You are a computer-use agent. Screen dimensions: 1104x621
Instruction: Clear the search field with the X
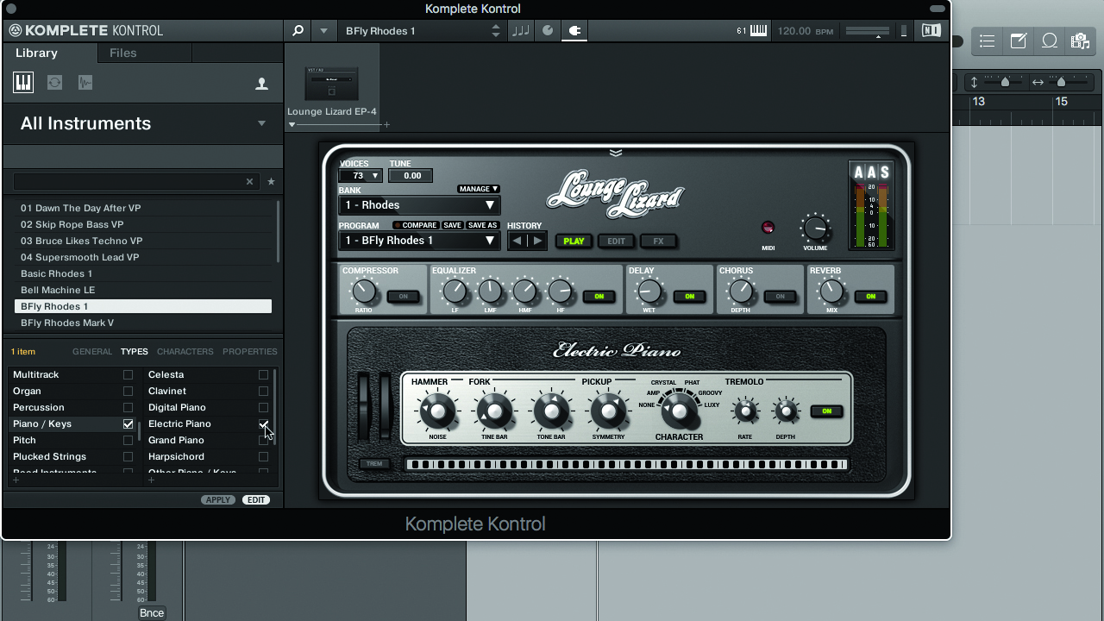pyautogui.click(x=250, y=182)
